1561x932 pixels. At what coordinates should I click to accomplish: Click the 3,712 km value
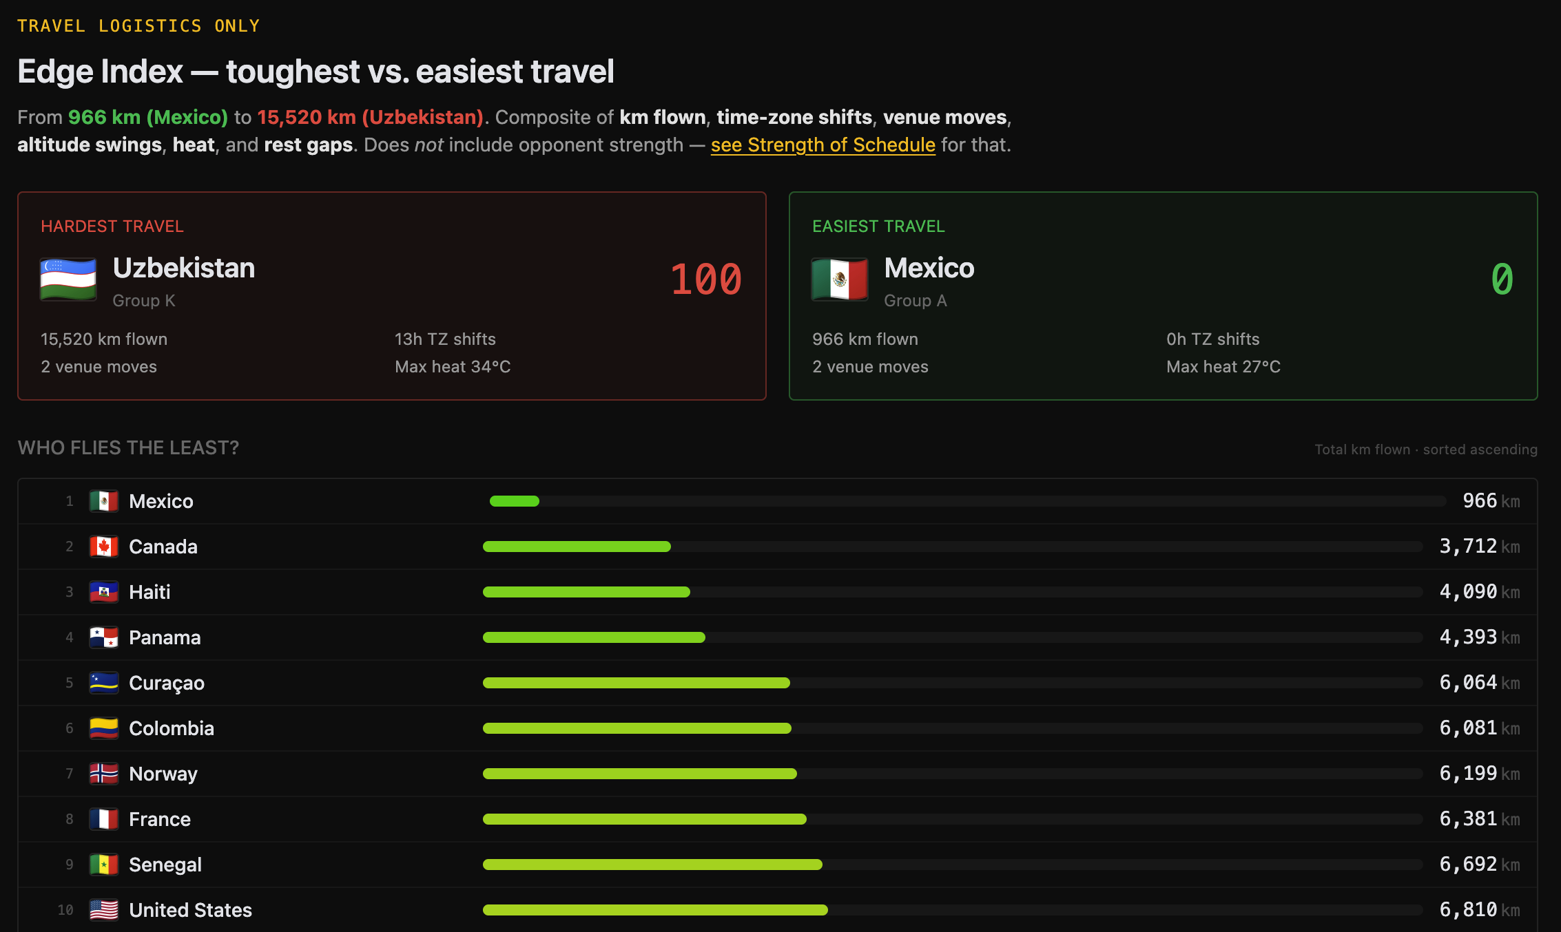pos(1480,547)
